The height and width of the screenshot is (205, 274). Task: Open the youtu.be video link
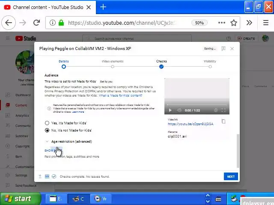point(191,124)
